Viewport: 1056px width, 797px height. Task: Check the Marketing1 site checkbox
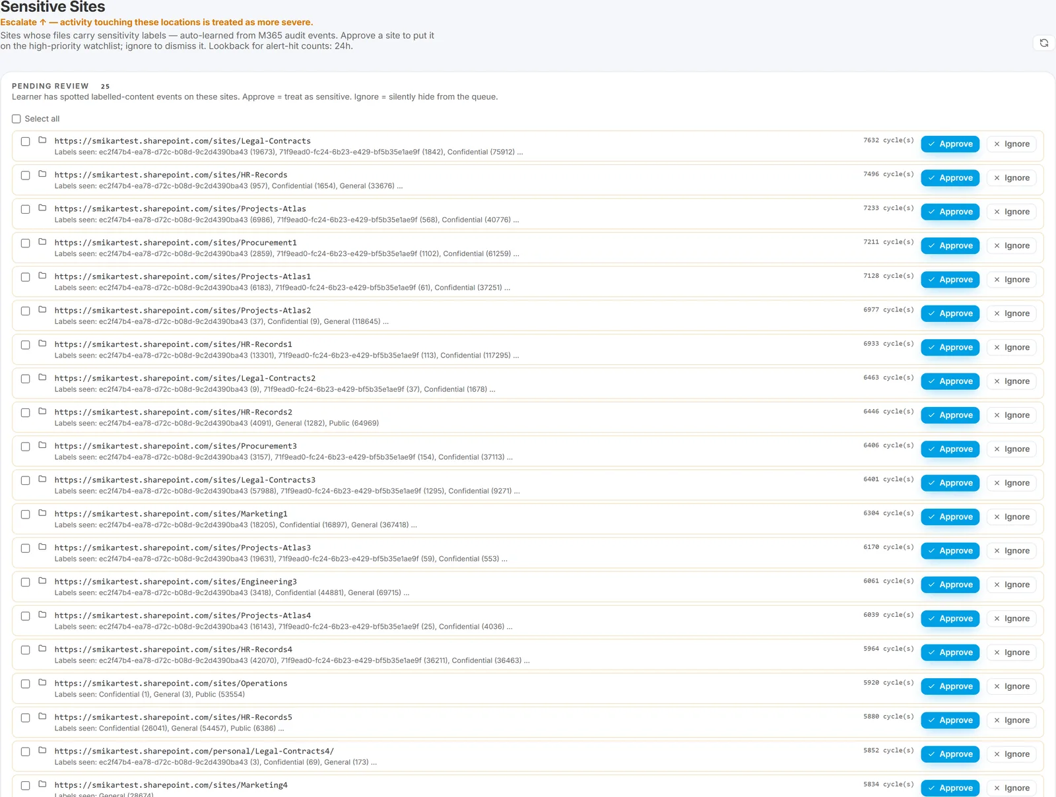coord(25,514)
